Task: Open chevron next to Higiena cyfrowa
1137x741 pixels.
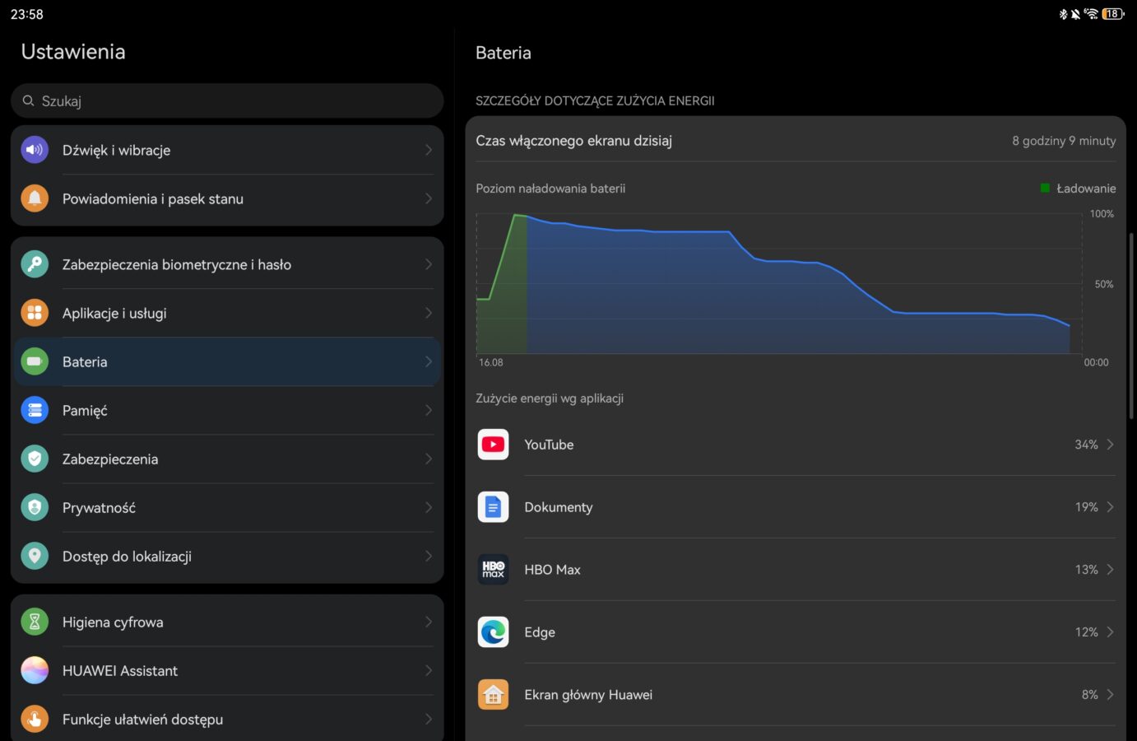Action: (x=429, y=622)
